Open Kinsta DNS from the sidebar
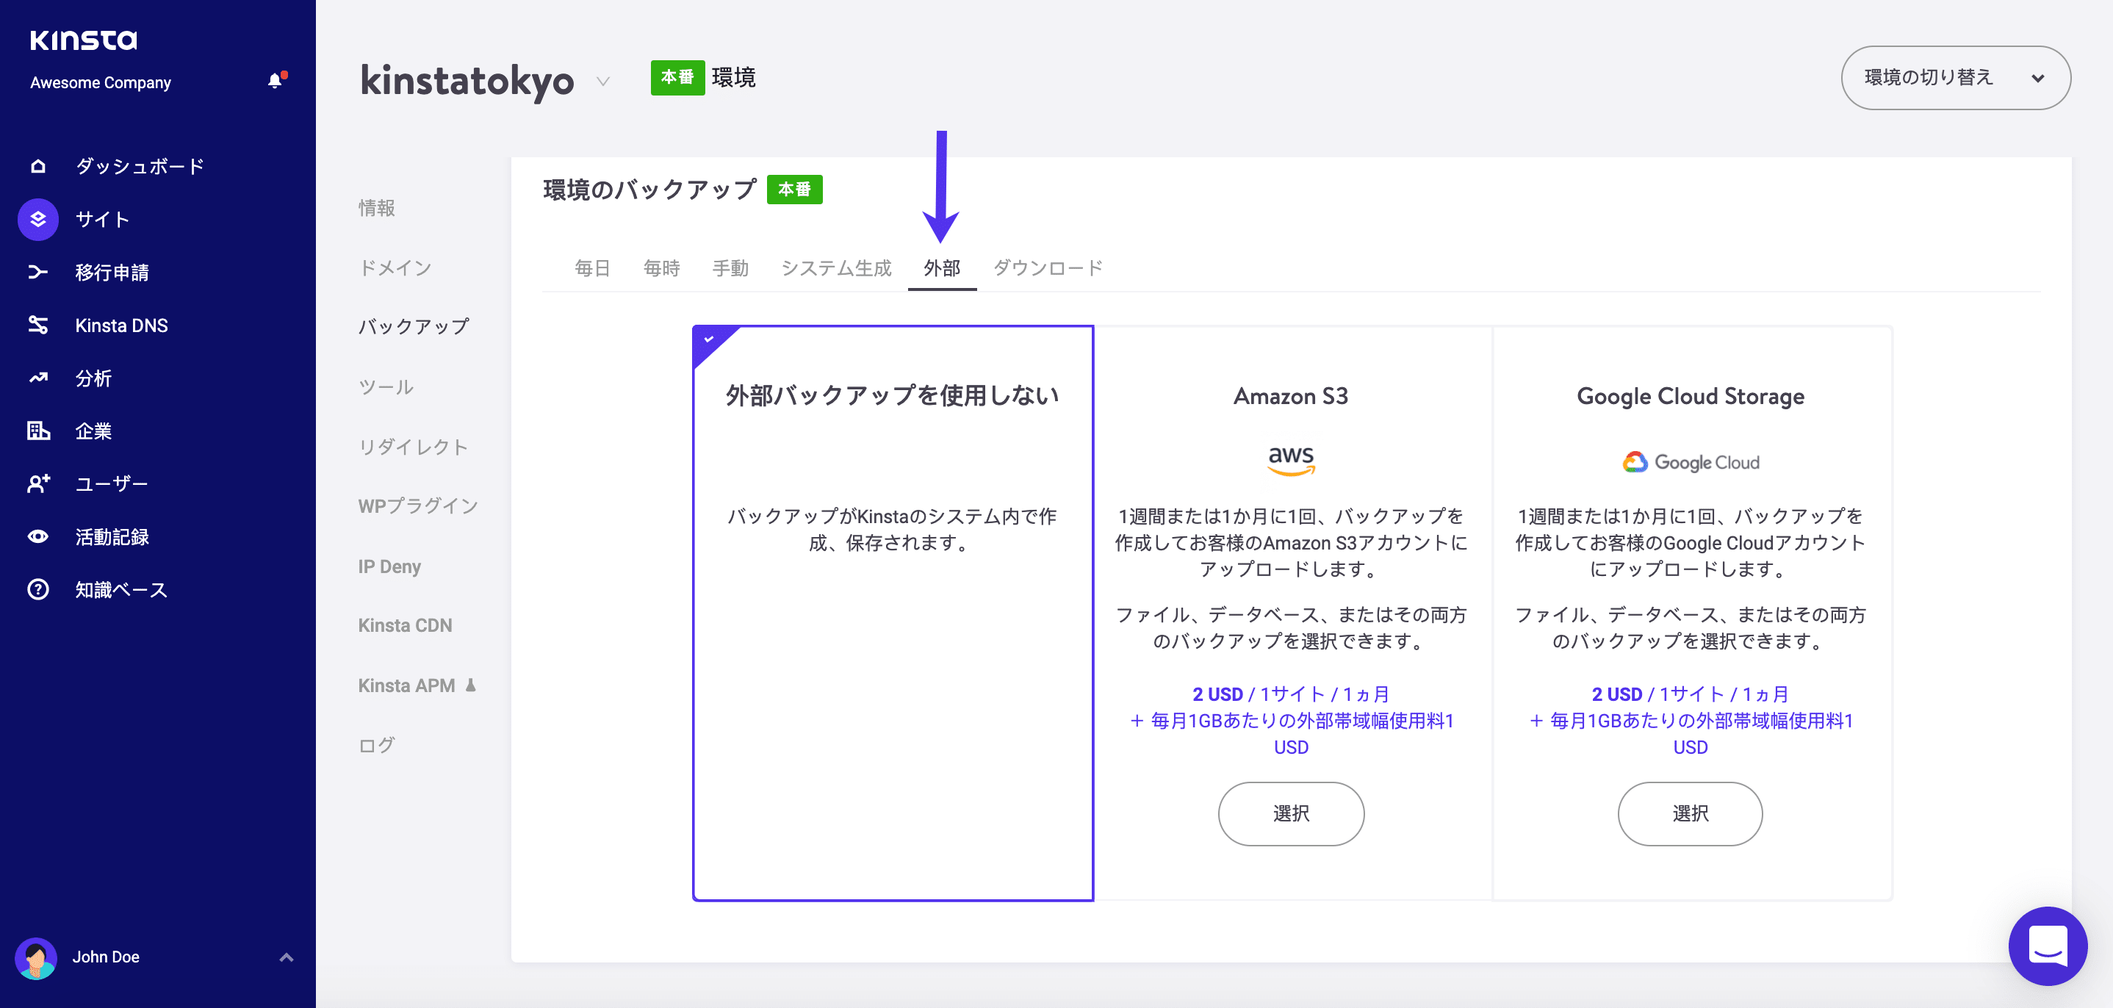 pyautogui.click(x=37, y=325)
